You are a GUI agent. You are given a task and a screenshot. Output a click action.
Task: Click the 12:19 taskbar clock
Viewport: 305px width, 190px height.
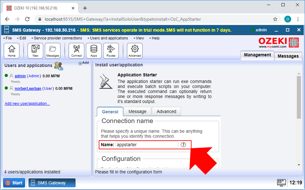point(296,182)
